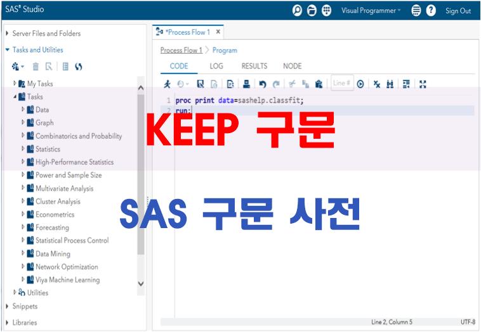Click the properties sheet icon in Tasks panel

(x=65, y=67)
